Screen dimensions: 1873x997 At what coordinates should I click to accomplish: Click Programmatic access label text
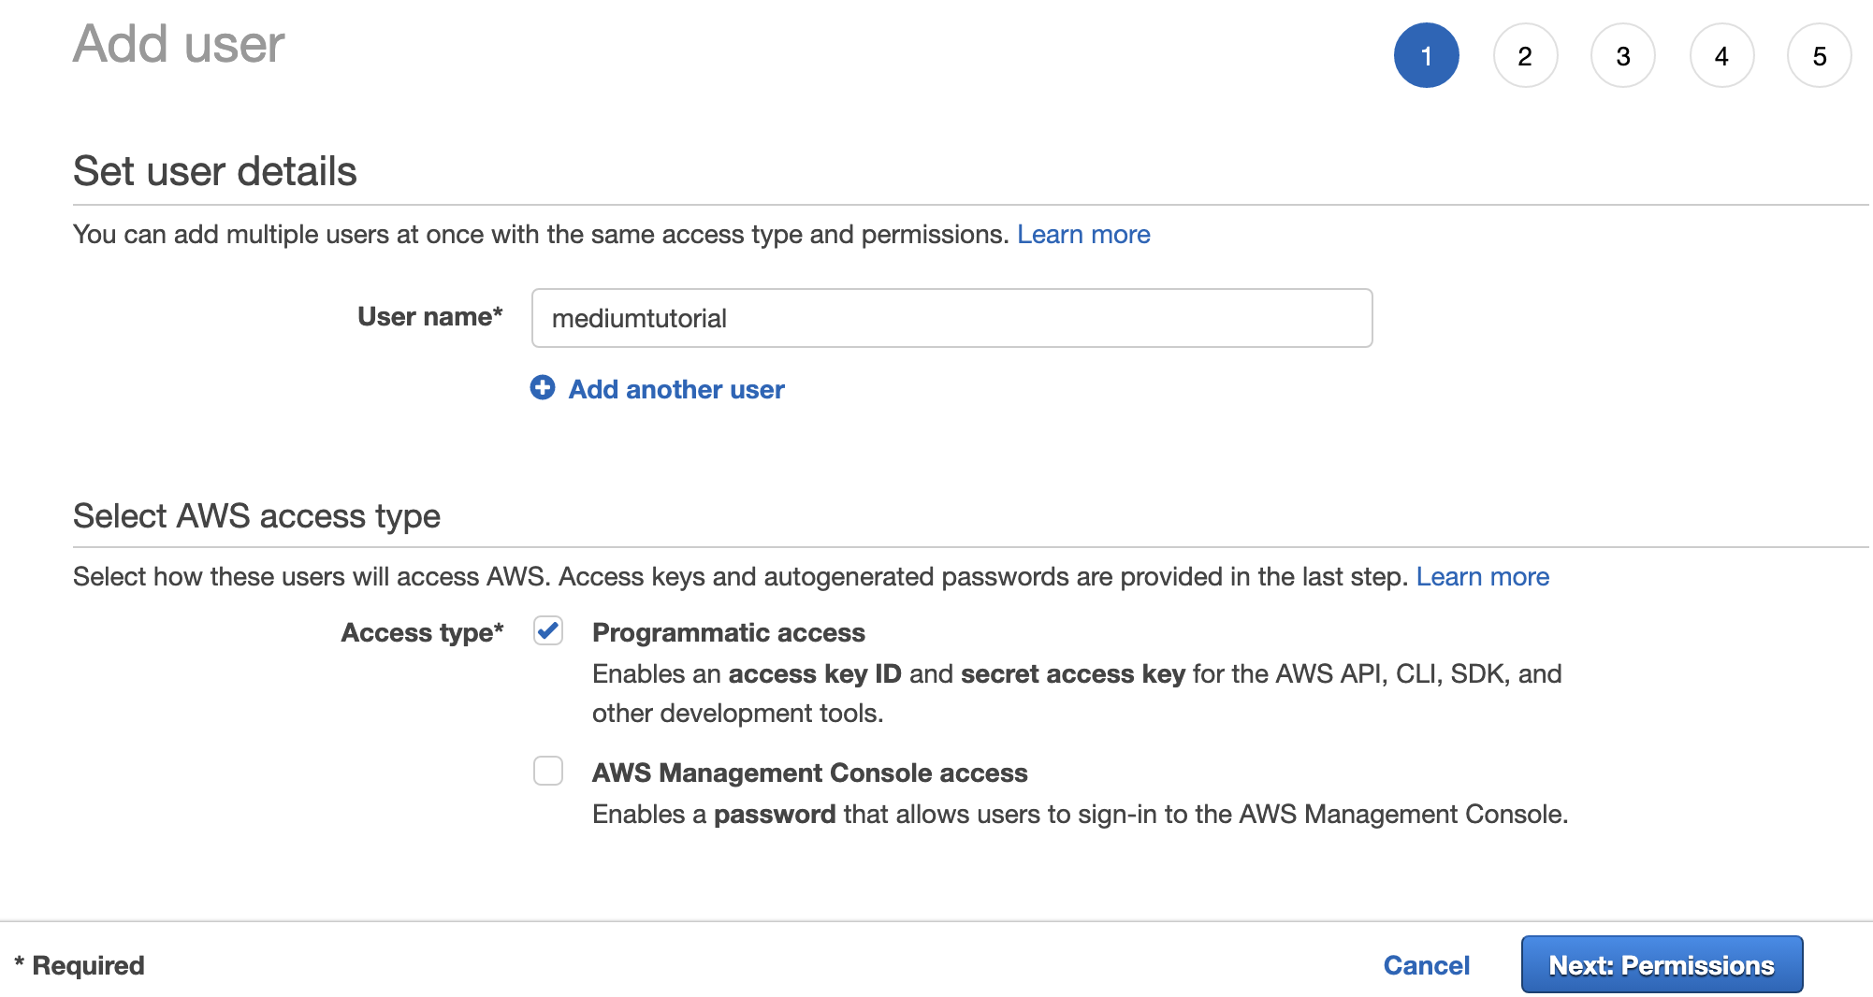point(728,632)
